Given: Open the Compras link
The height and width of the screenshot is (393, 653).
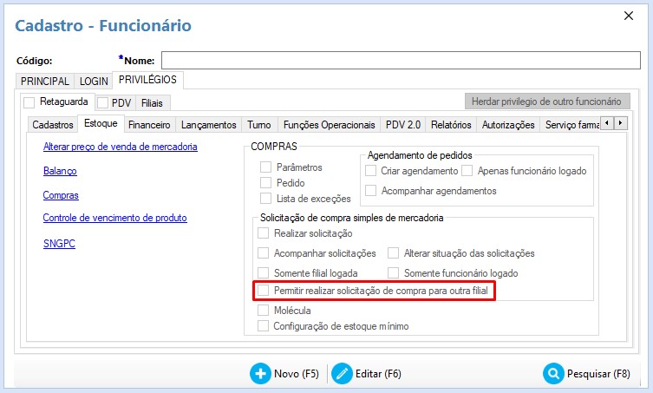Looking at the screenshot, I should pos(61,195).
